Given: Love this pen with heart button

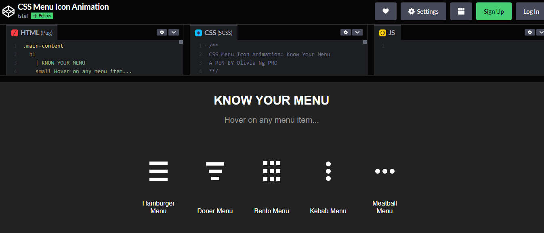Looking at the screenshot, I should [x=386, y=11].
